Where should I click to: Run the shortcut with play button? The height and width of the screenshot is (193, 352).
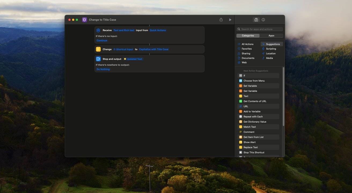[x=230, y=20]
